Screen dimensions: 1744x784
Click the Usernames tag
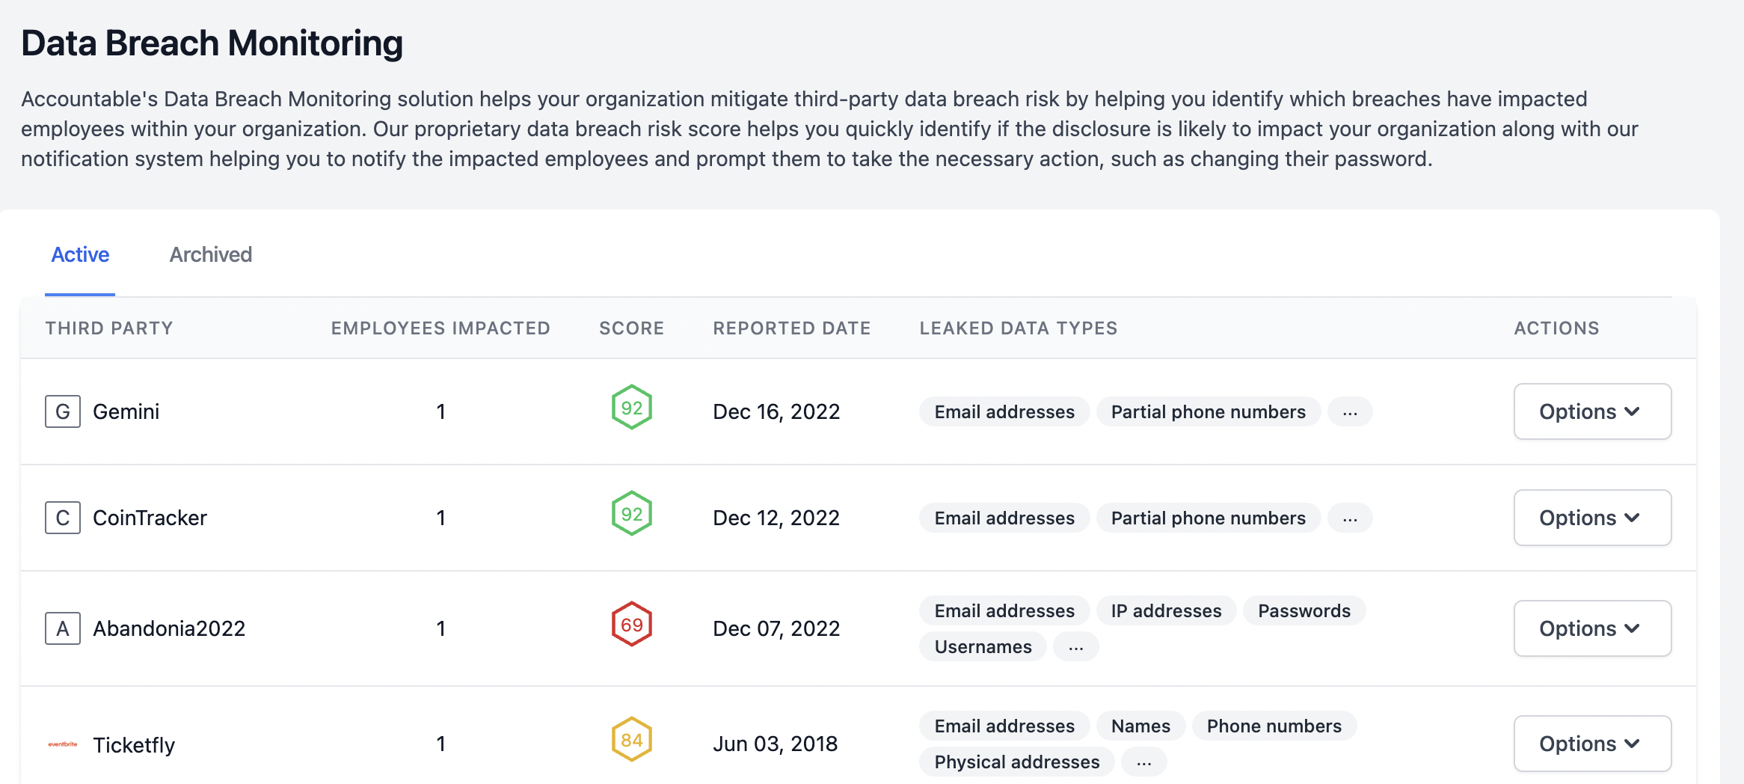coord(983,647)
